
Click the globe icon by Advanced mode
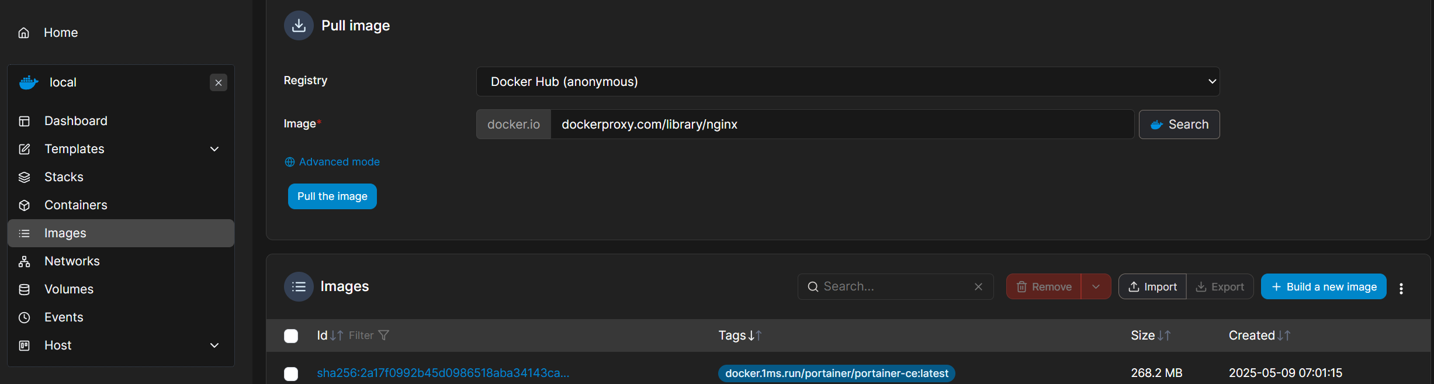coord(289,162)
